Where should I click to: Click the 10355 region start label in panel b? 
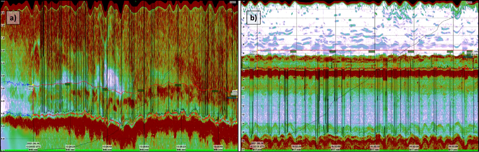(254, 52)
